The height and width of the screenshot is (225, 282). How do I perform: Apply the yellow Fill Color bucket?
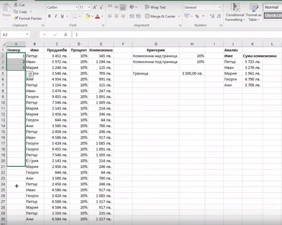88,16
